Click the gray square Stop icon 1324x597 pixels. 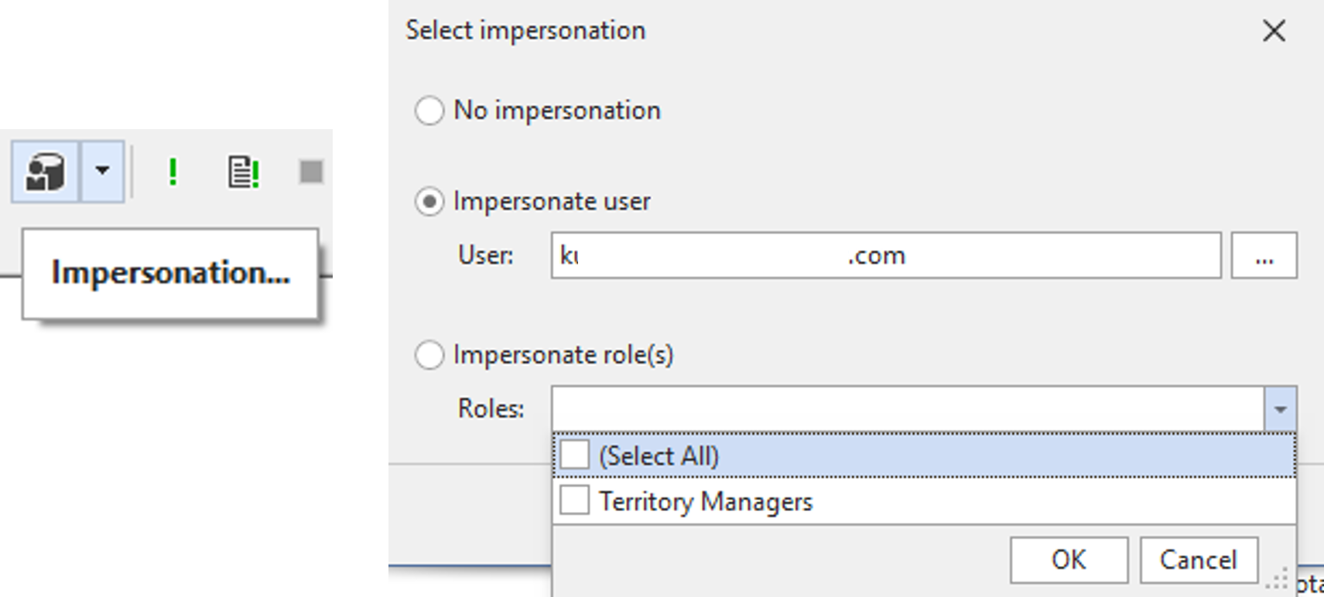coord(311,172)
